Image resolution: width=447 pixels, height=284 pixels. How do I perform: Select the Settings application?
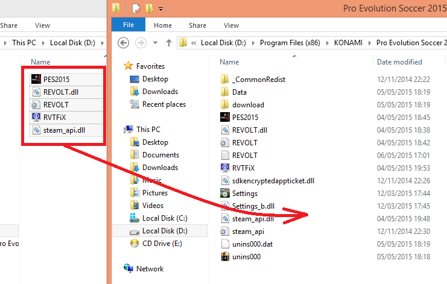(x=239, y=194)
